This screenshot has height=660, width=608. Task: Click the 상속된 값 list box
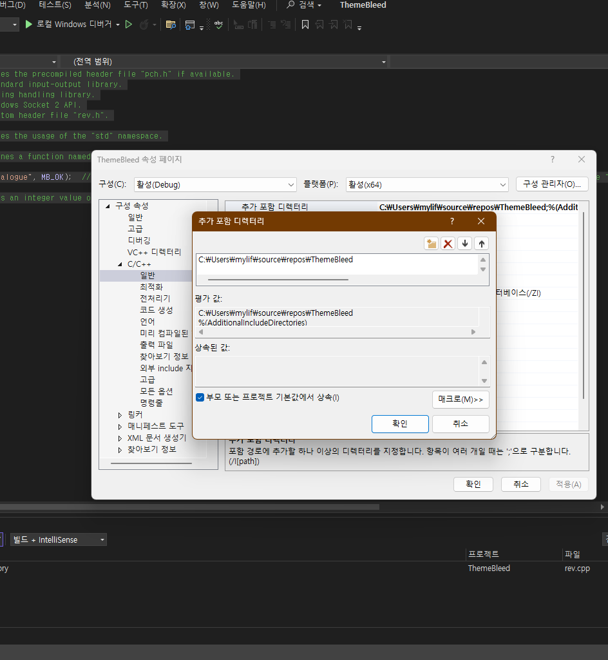point(337,371)
